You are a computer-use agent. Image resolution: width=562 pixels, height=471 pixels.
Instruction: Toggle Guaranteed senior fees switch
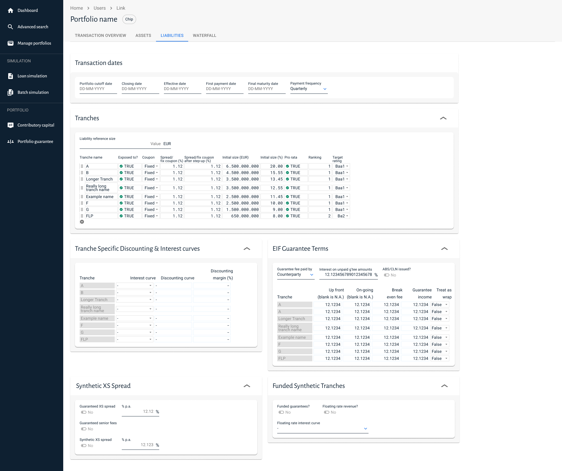(x=84, y=429)
